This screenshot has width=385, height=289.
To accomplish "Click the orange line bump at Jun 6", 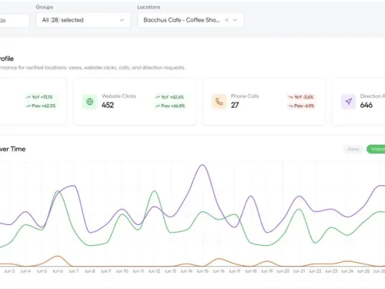I will click(58, 256).
